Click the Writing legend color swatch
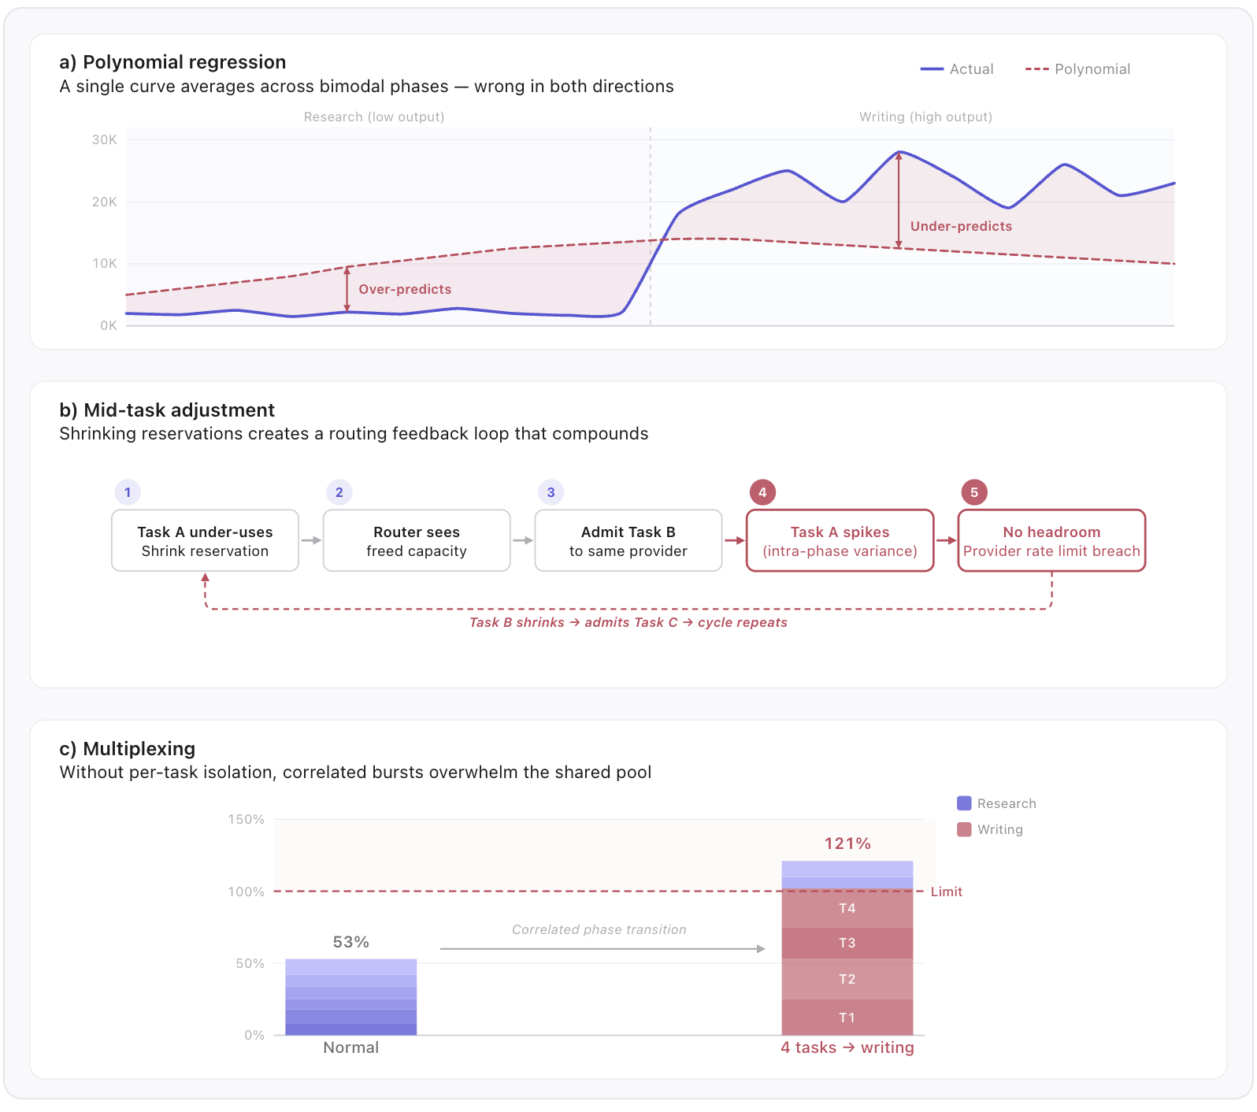The width and height of the screenshot is (1257, 1112). click(x=964, y=829)
